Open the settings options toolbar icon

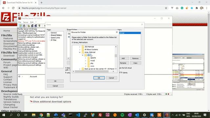29,26
